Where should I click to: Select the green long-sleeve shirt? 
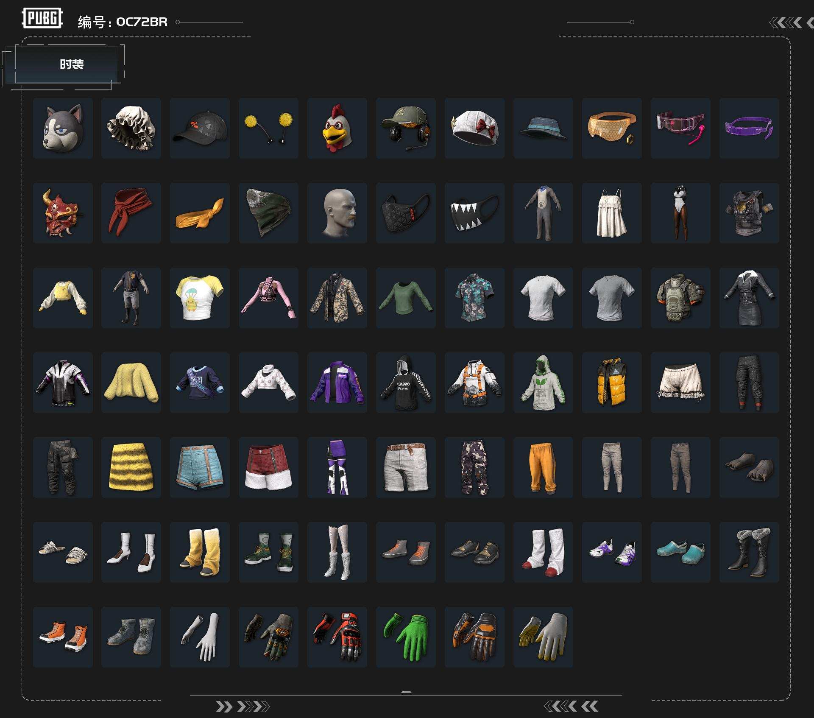[406, 298]
